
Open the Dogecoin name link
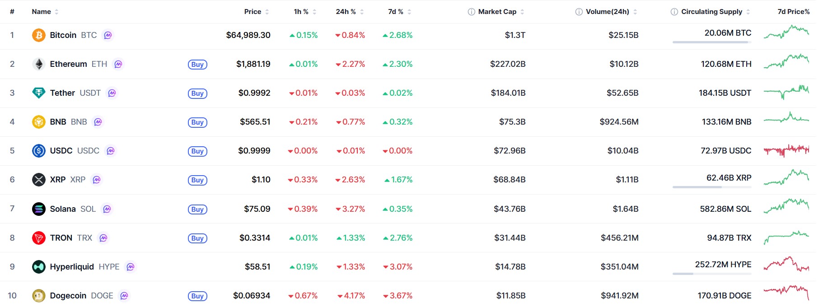(68, 296)
